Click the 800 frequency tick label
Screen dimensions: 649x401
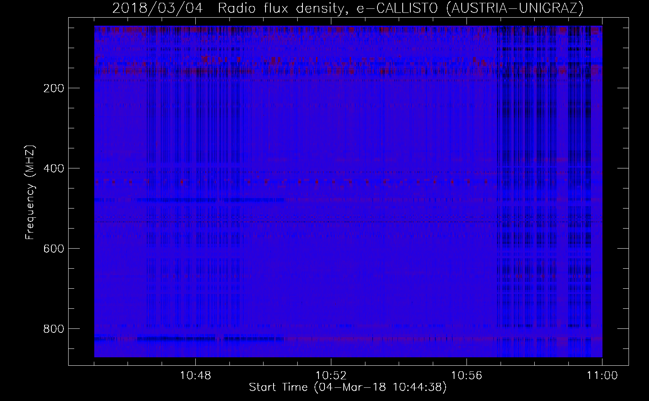tap(53, 329)
